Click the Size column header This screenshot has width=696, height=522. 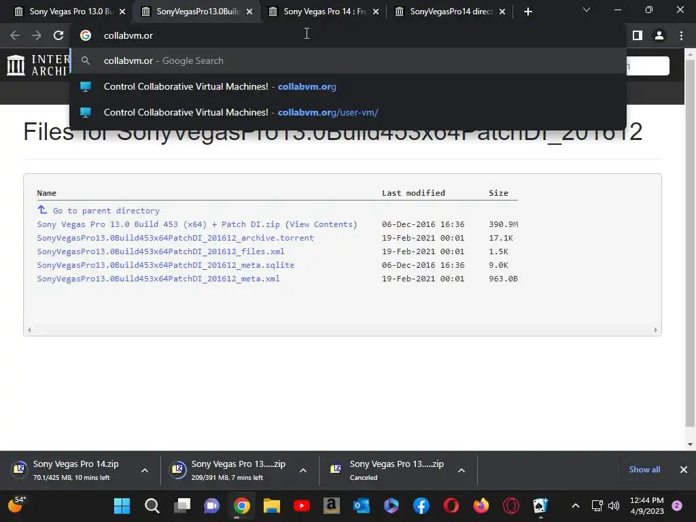click(498, 193)
